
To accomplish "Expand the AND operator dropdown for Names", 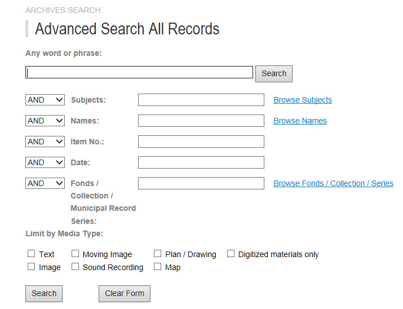I will (x=45, y=121).
